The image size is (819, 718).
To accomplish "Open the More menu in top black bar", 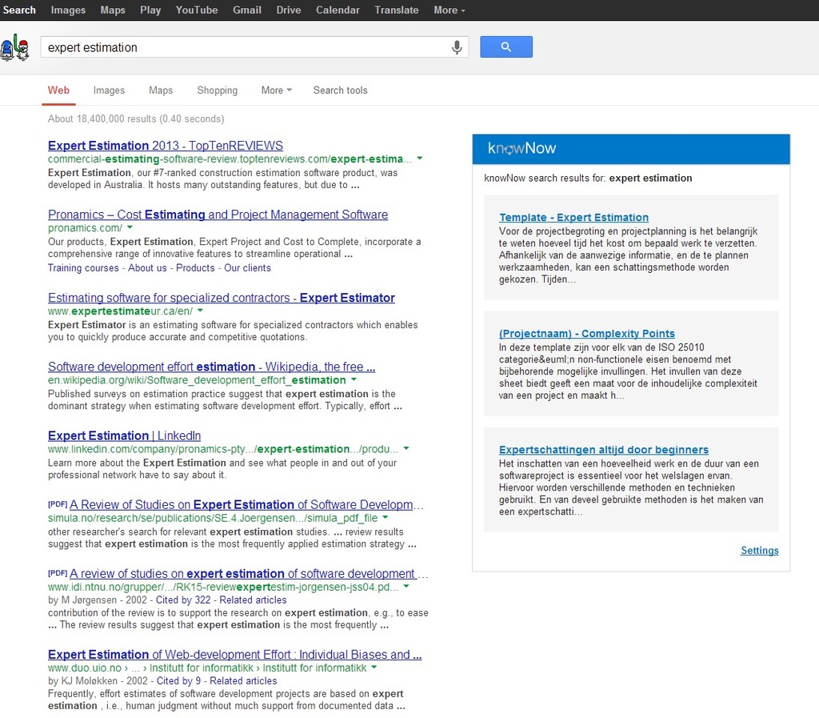I will [449, 10].
